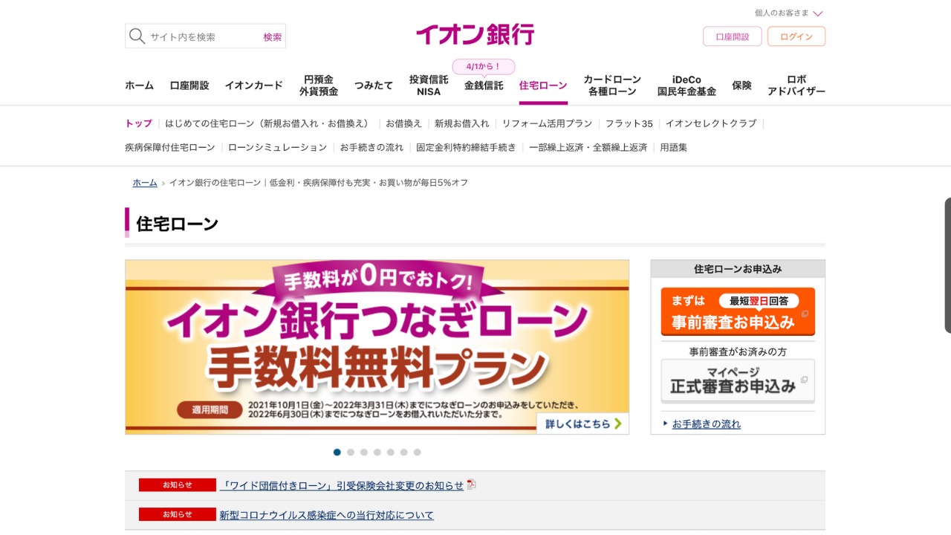Open the つみたて menu item

point(374,85)
